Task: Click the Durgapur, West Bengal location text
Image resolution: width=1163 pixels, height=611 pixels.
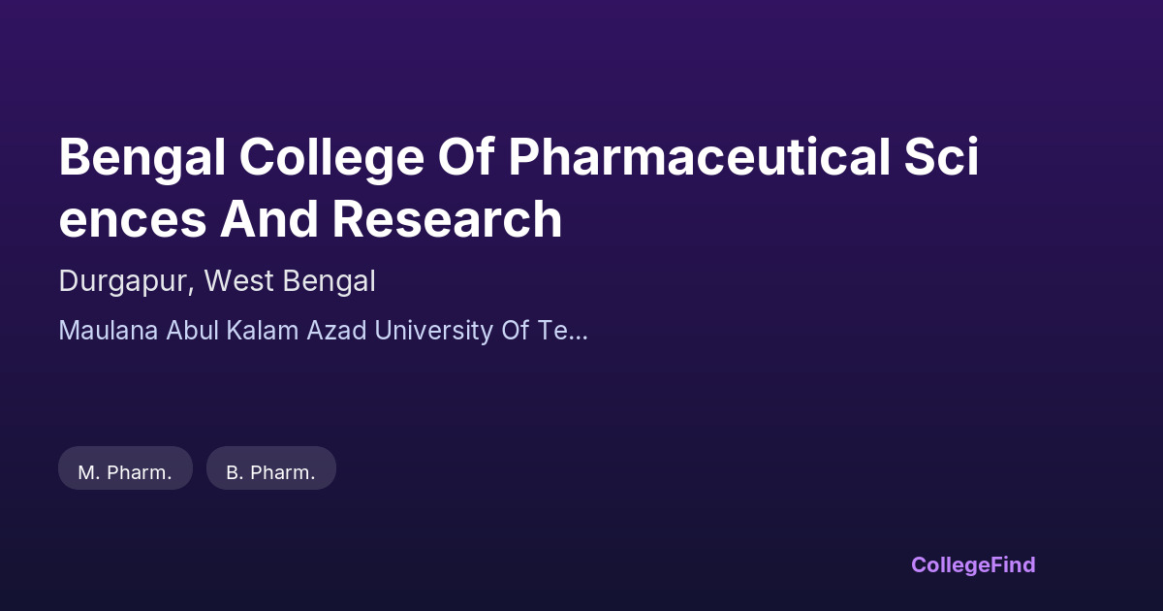Action: 217,281
